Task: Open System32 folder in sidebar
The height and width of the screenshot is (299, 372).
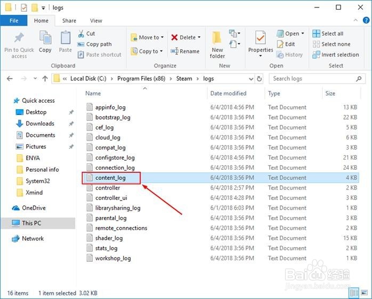Action: click(33, 181)
